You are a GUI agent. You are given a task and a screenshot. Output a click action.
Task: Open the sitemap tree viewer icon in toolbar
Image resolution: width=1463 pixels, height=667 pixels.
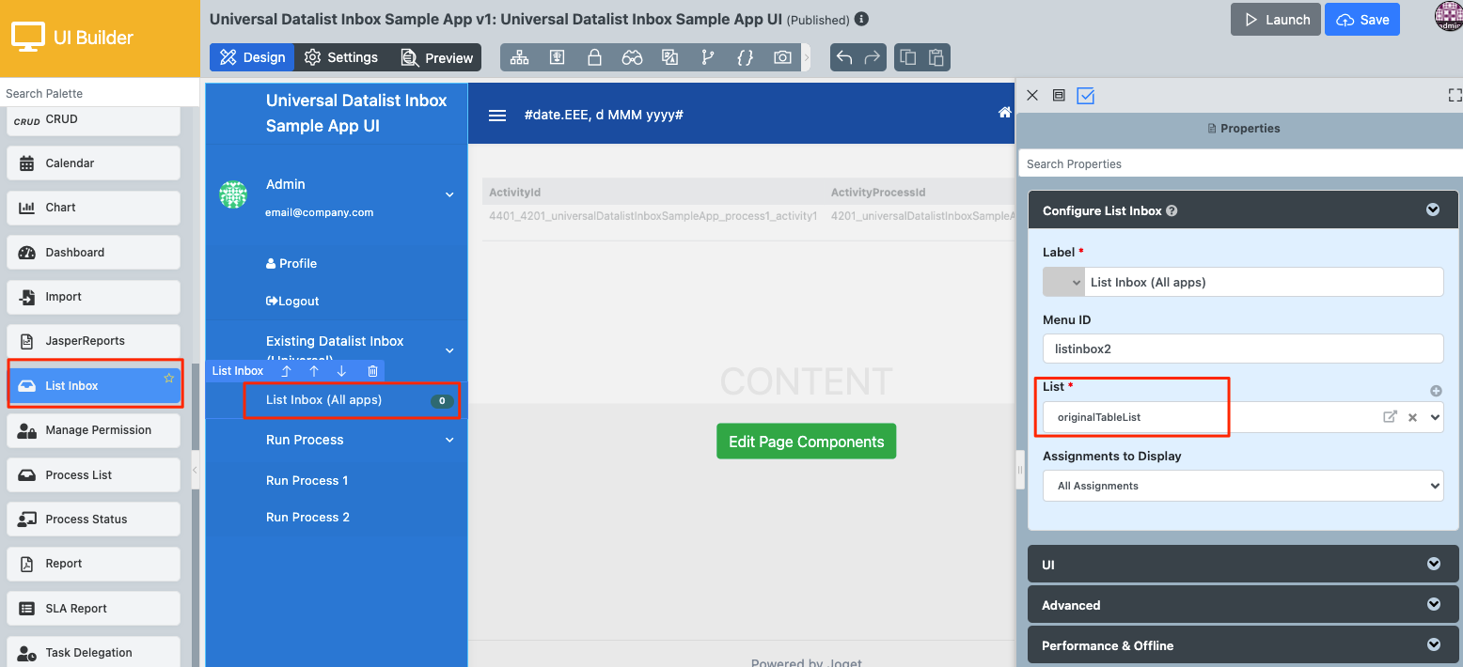[519, 57]
